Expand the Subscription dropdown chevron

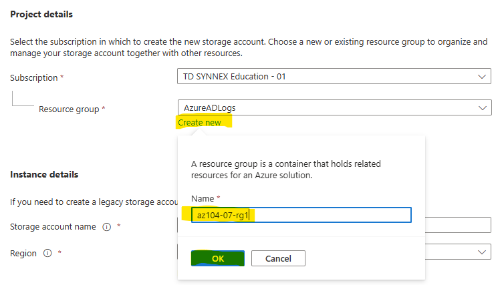[482, 77]
